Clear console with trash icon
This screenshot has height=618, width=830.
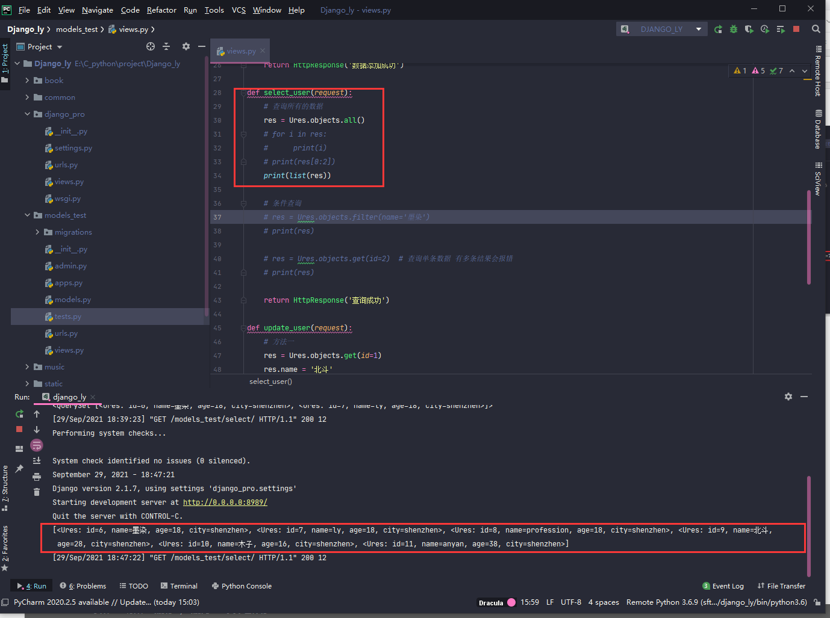click(x=37, y=492)
